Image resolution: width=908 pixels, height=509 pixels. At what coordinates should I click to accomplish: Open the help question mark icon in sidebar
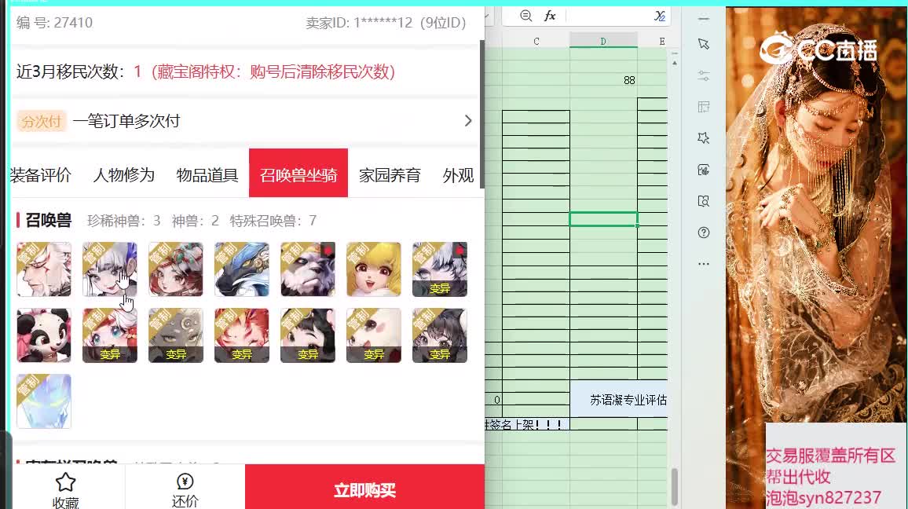pyautogui.click(x=704, y=233)
